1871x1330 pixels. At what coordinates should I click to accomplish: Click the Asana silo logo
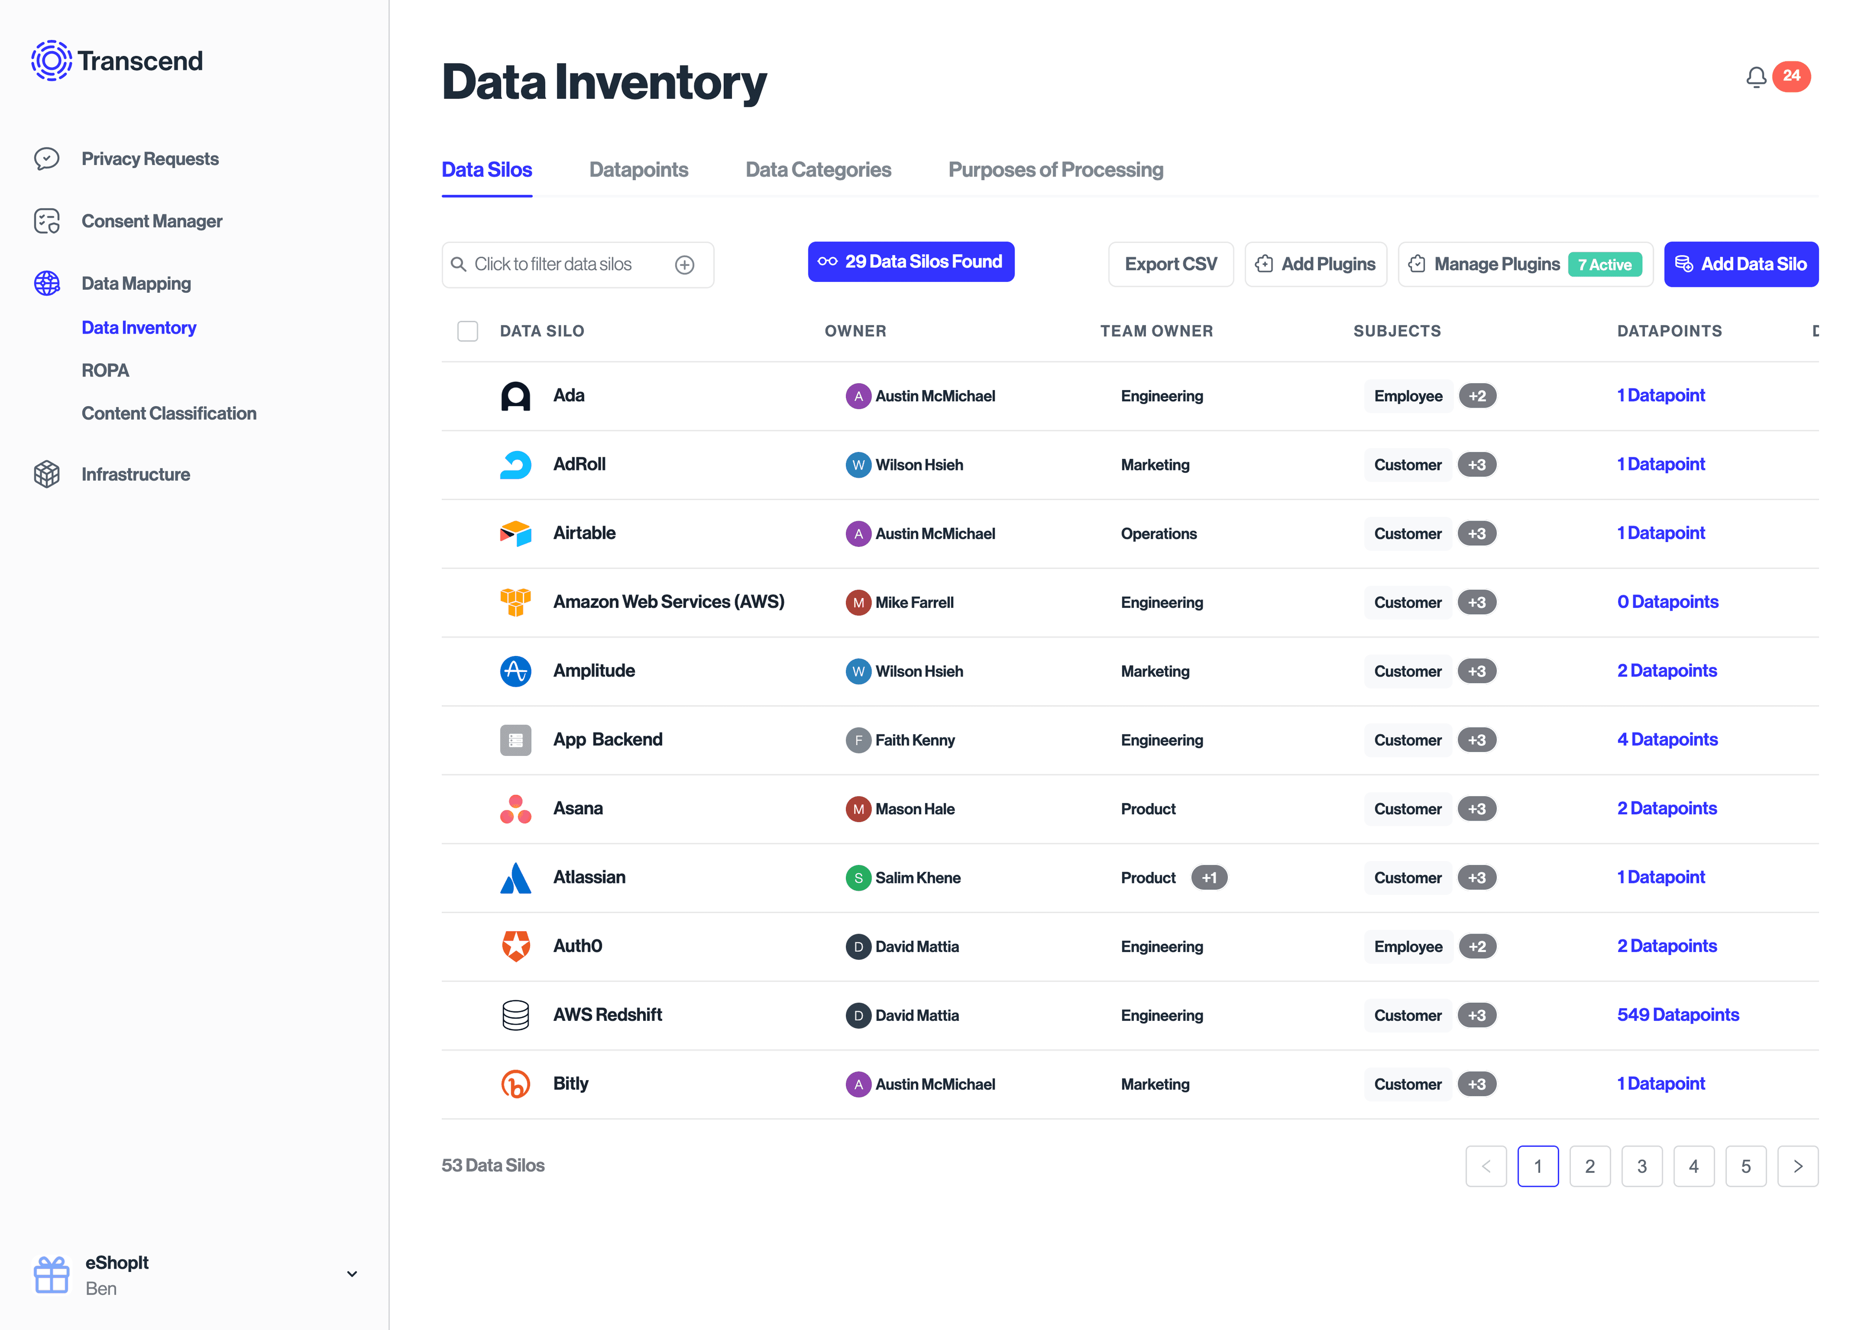(x=515, y=809)
